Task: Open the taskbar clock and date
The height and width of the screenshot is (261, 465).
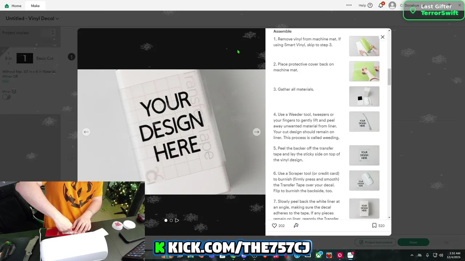Action: (x=455, y=255)
